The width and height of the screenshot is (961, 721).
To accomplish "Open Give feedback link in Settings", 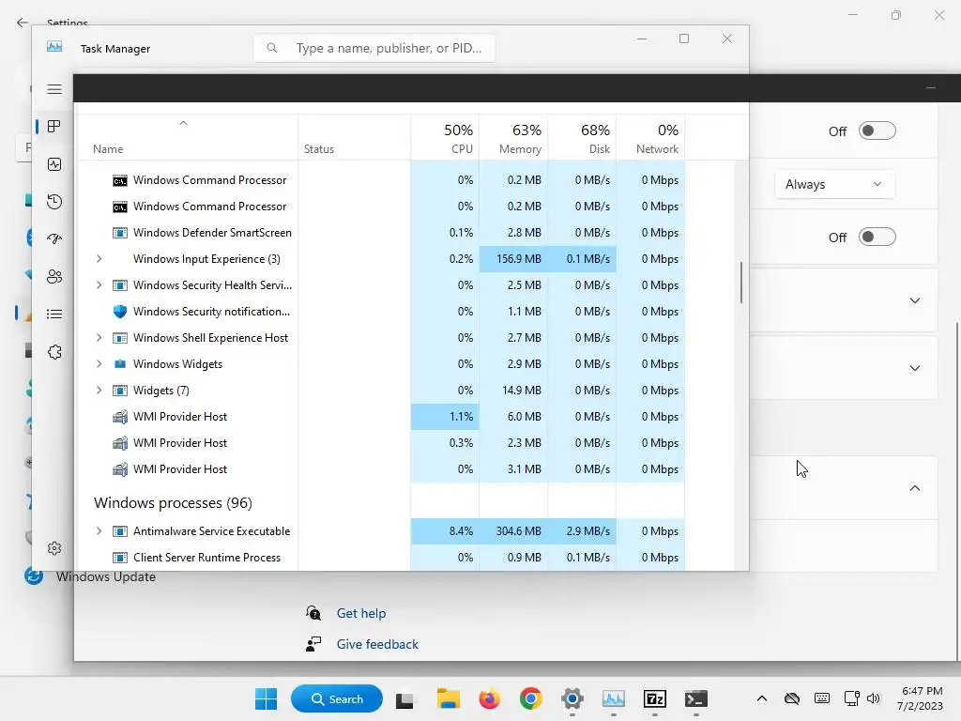I will [377, 644].
